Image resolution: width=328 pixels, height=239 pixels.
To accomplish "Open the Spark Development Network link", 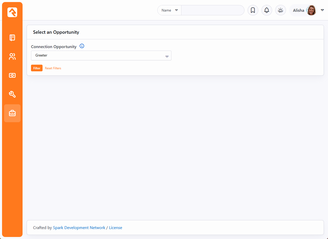I will pyautogui.click(x=79, y=227).
